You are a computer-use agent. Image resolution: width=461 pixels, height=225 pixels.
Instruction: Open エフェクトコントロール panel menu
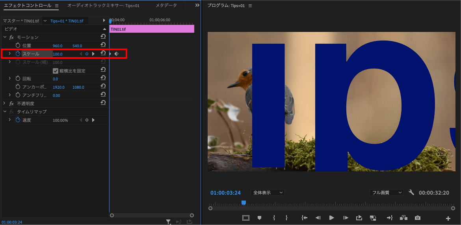click(57, 6)
